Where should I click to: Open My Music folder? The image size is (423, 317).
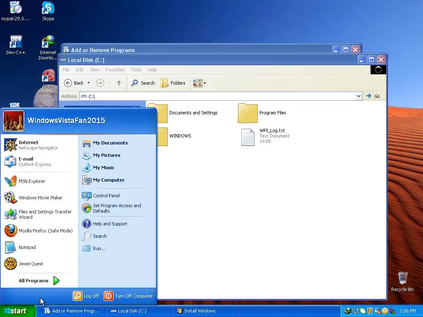[x=98, y=168]
